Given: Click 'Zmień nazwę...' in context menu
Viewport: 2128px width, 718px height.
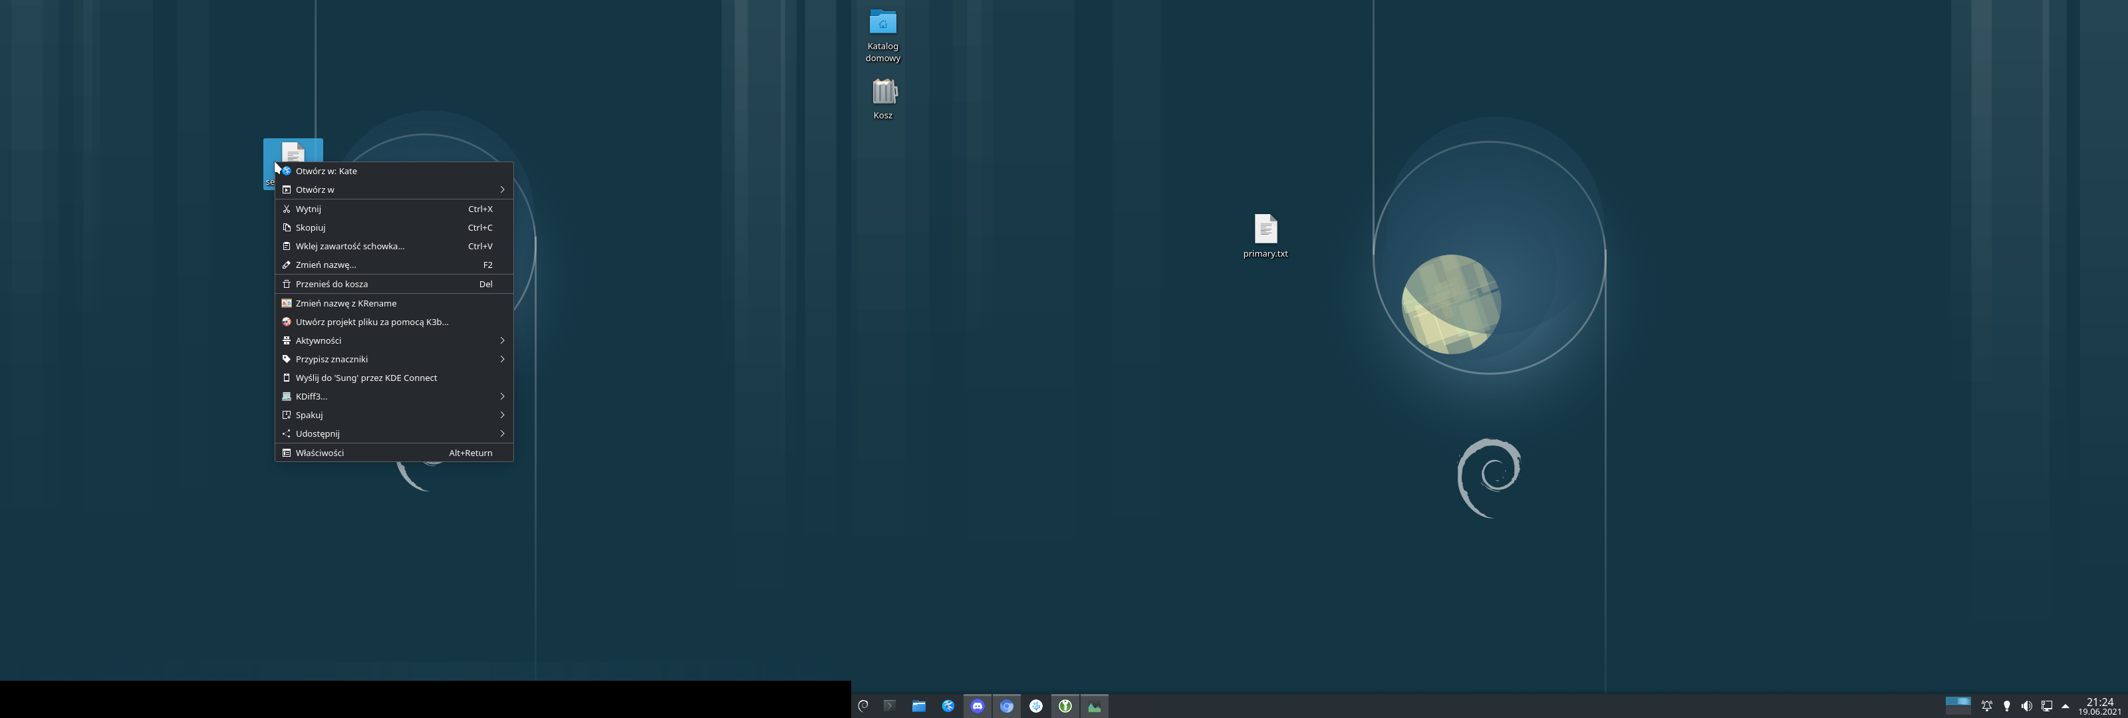Looking at the screenshot, I should pos(325,265).
